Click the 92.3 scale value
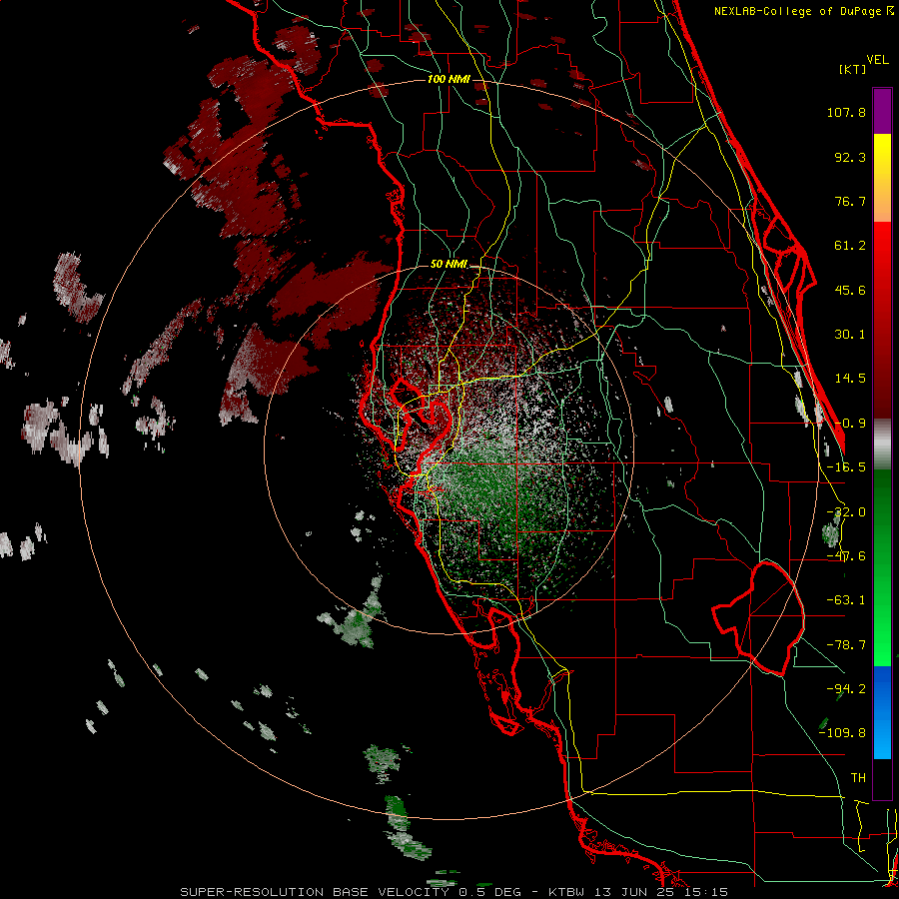The width and height of the screenshot is (899, 899). (850, 157)
